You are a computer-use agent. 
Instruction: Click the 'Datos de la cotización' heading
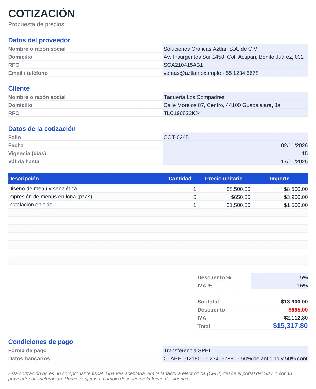point(42,129)
